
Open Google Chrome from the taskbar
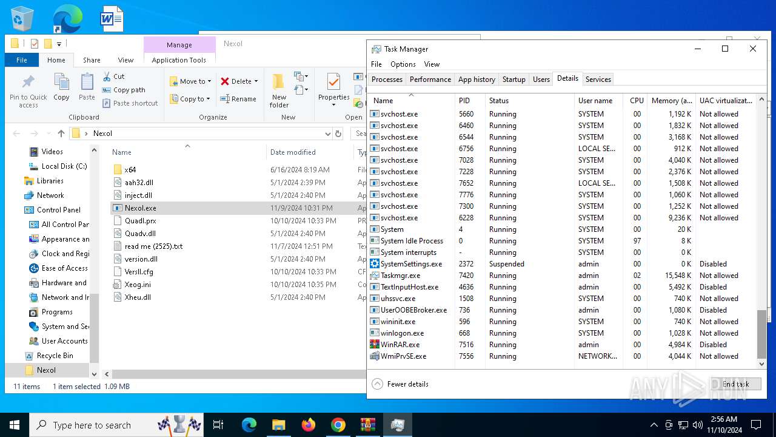coord(338,425)
